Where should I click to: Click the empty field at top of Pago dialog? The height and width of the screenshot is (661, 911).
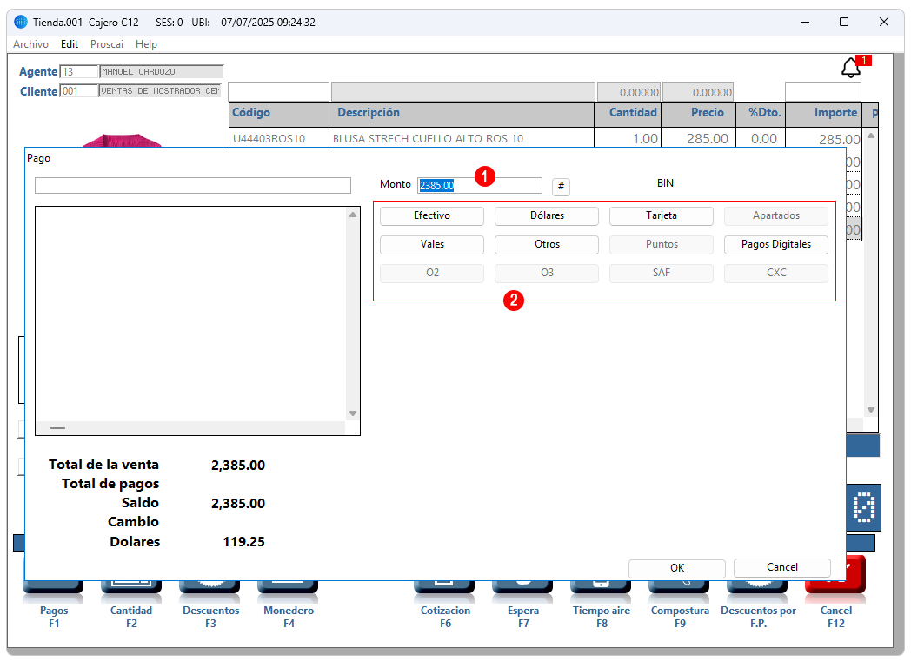point(193,186)
